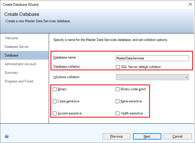This screenshot has width=195, height=143.
Task: Go to the Welcome step
Action: [x=11, y=38]
